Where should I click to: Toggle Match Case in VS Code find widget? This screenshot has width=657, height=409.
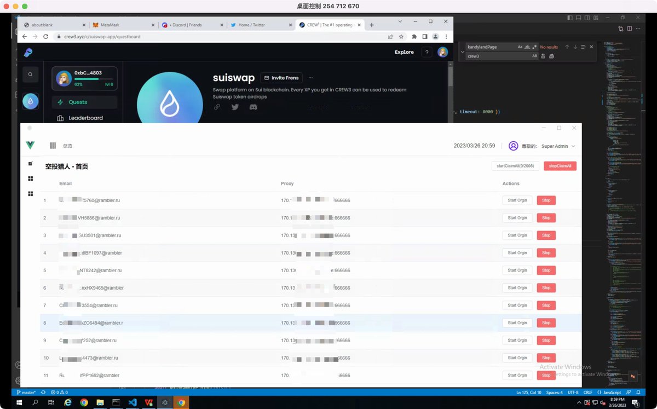click(x=520, y=47)
